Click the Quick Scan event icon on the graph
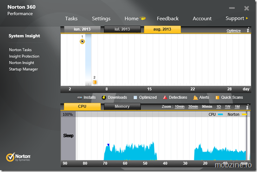 click(95, 82)
